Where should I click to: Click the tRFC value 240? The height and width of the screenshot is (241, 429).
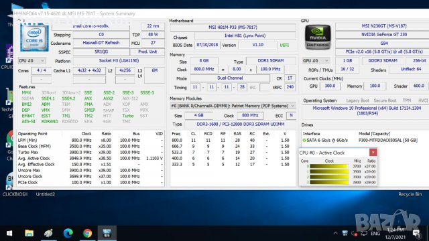290,87
